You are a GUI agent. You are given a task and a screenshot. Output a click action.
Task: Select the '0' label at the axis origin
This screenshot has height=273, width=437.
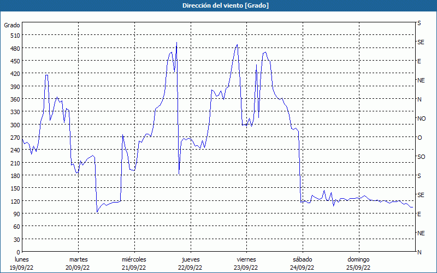coord(19,252)
